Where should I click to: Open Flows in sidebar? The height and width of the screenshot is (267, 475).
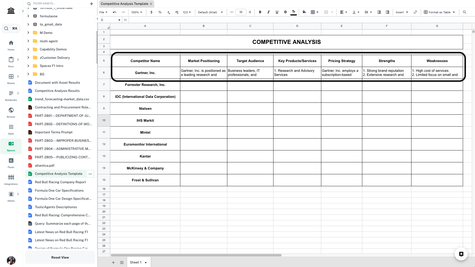(x=11, y=163)
